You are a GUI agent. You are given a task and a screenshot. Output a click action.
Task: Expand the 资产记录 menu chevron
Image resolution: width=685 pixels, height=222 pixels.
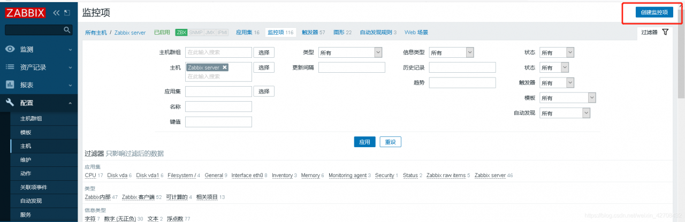[x=70, y=67]
